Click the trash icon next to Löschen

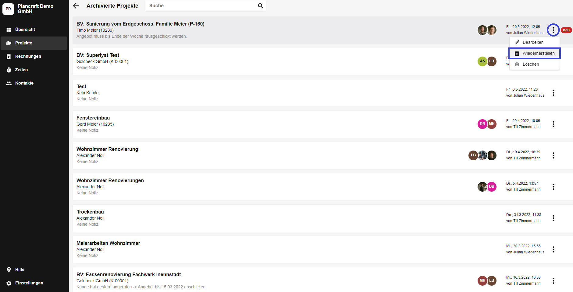coord(517,64)
